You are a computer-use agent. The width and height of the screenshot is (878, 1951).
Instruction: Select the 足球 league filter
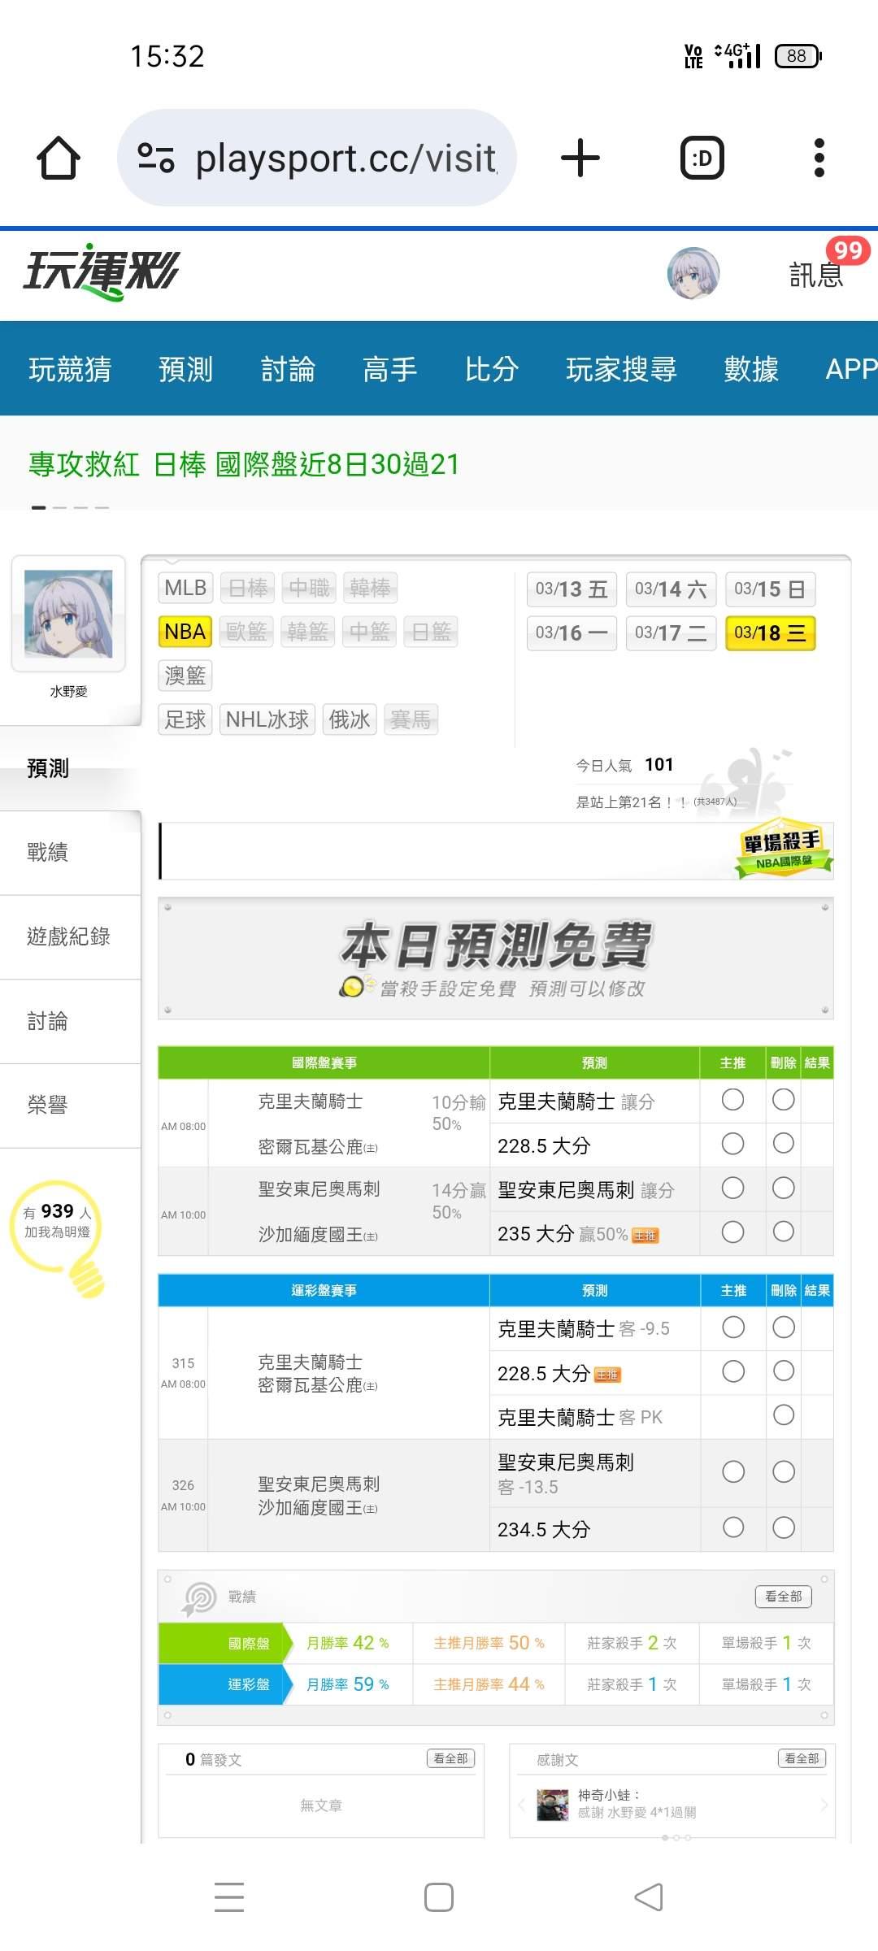(x=185, y=719)
